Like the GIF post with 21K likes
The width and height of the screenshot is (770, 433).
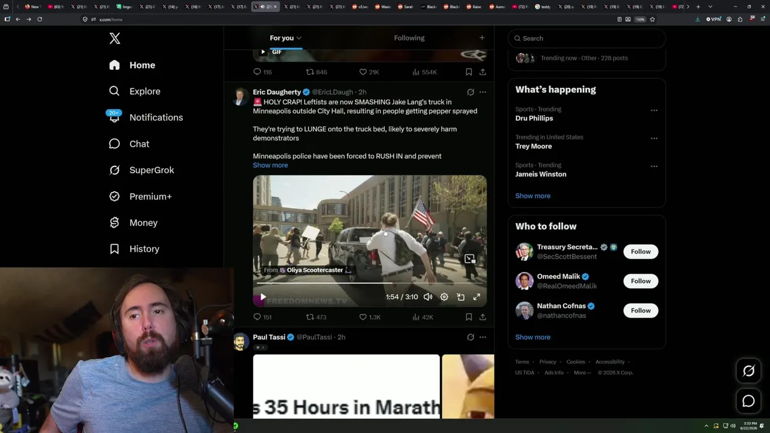[x=369, y=72]
